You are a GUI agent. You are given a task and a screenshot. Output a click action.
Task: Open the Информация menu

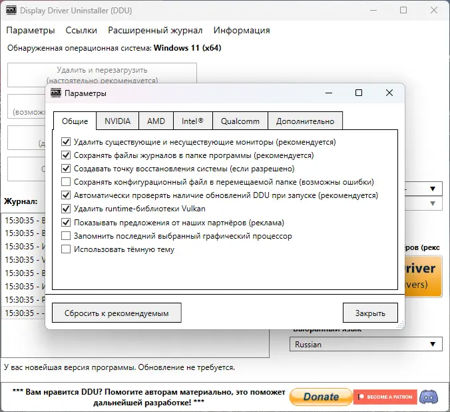[242, 30]
